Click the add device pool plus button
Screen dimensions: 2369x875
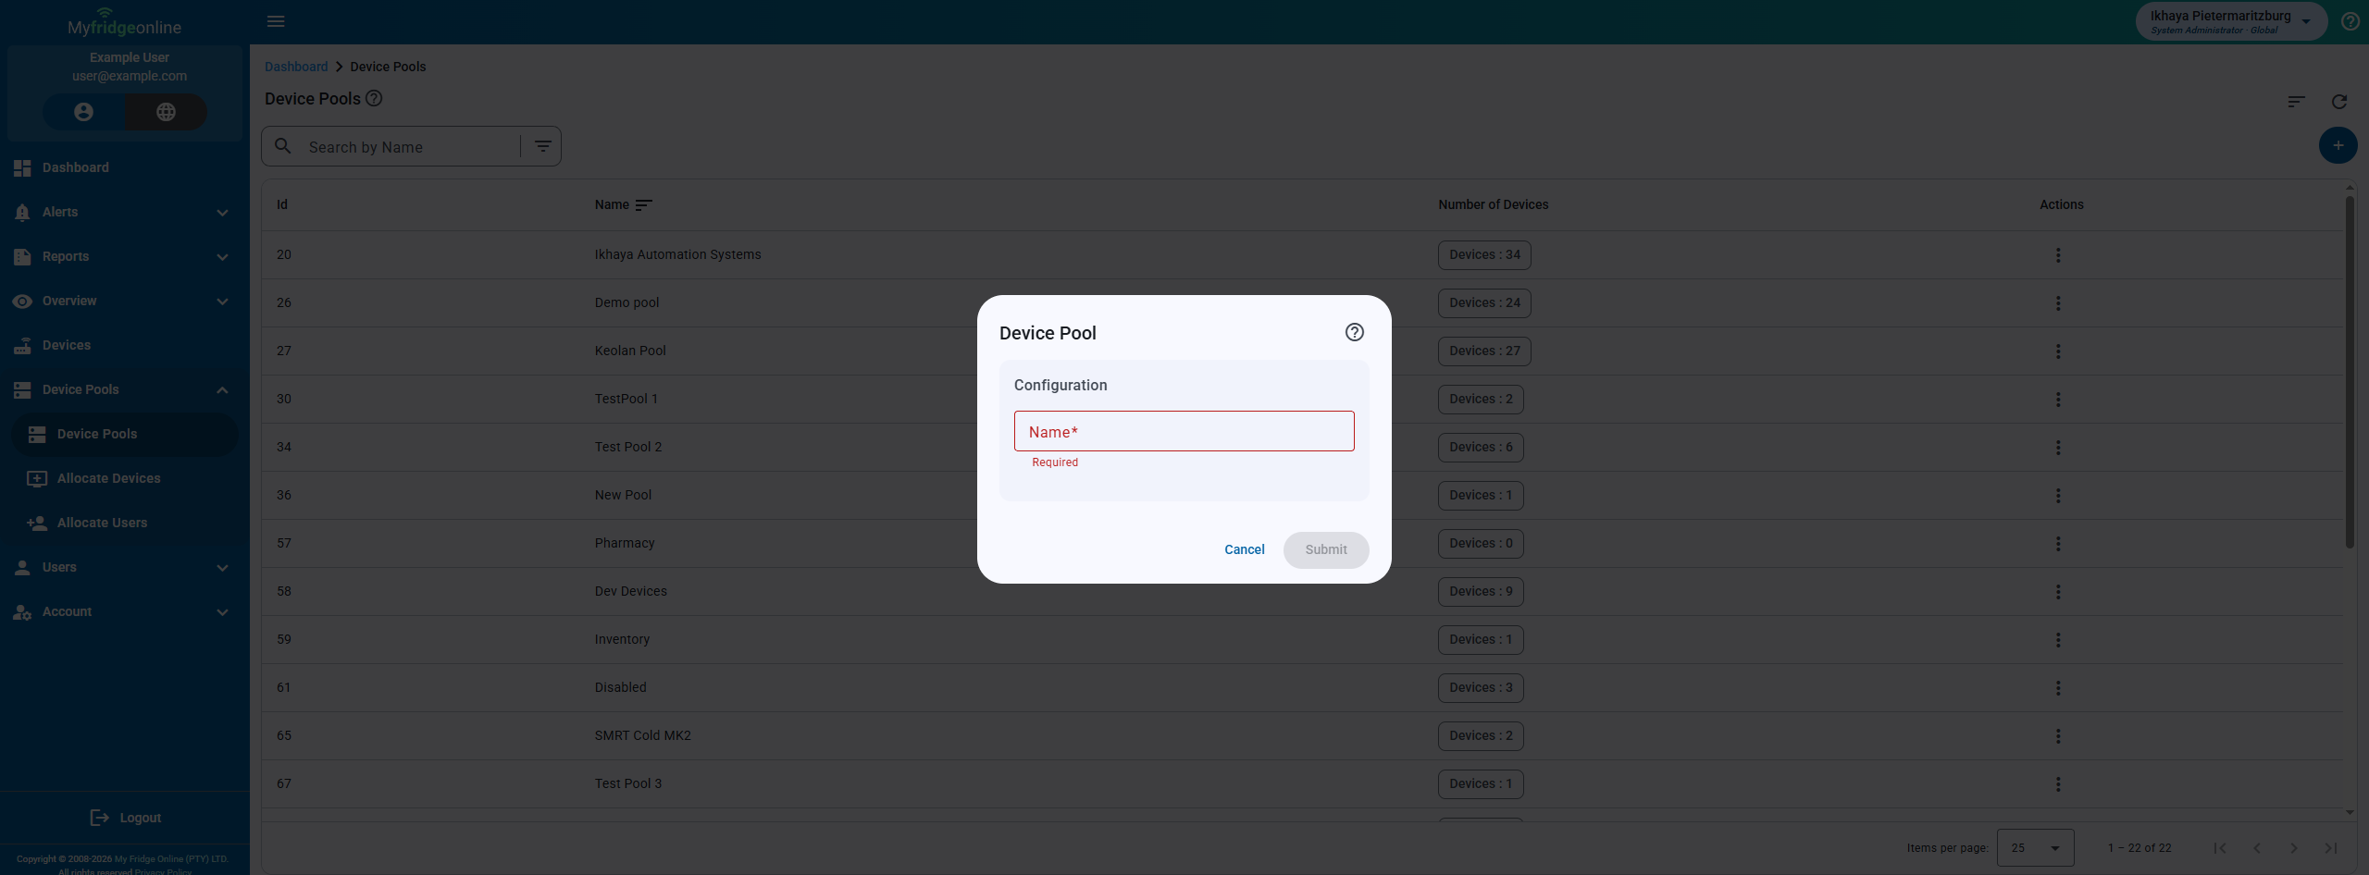[x=2338, y=145]
